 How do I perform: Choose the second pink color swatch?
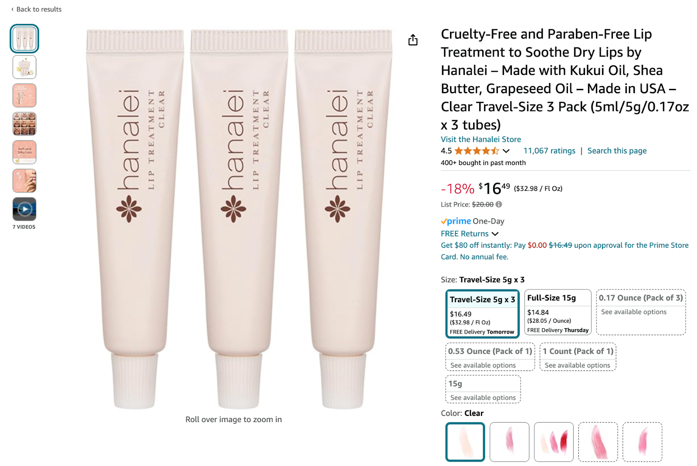pos(509,442)
